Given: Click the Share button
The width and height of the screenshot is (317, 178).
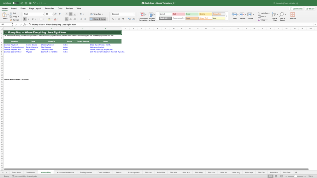Looking at the screenshot, I should pyautogui.click(x=310, y=9).
